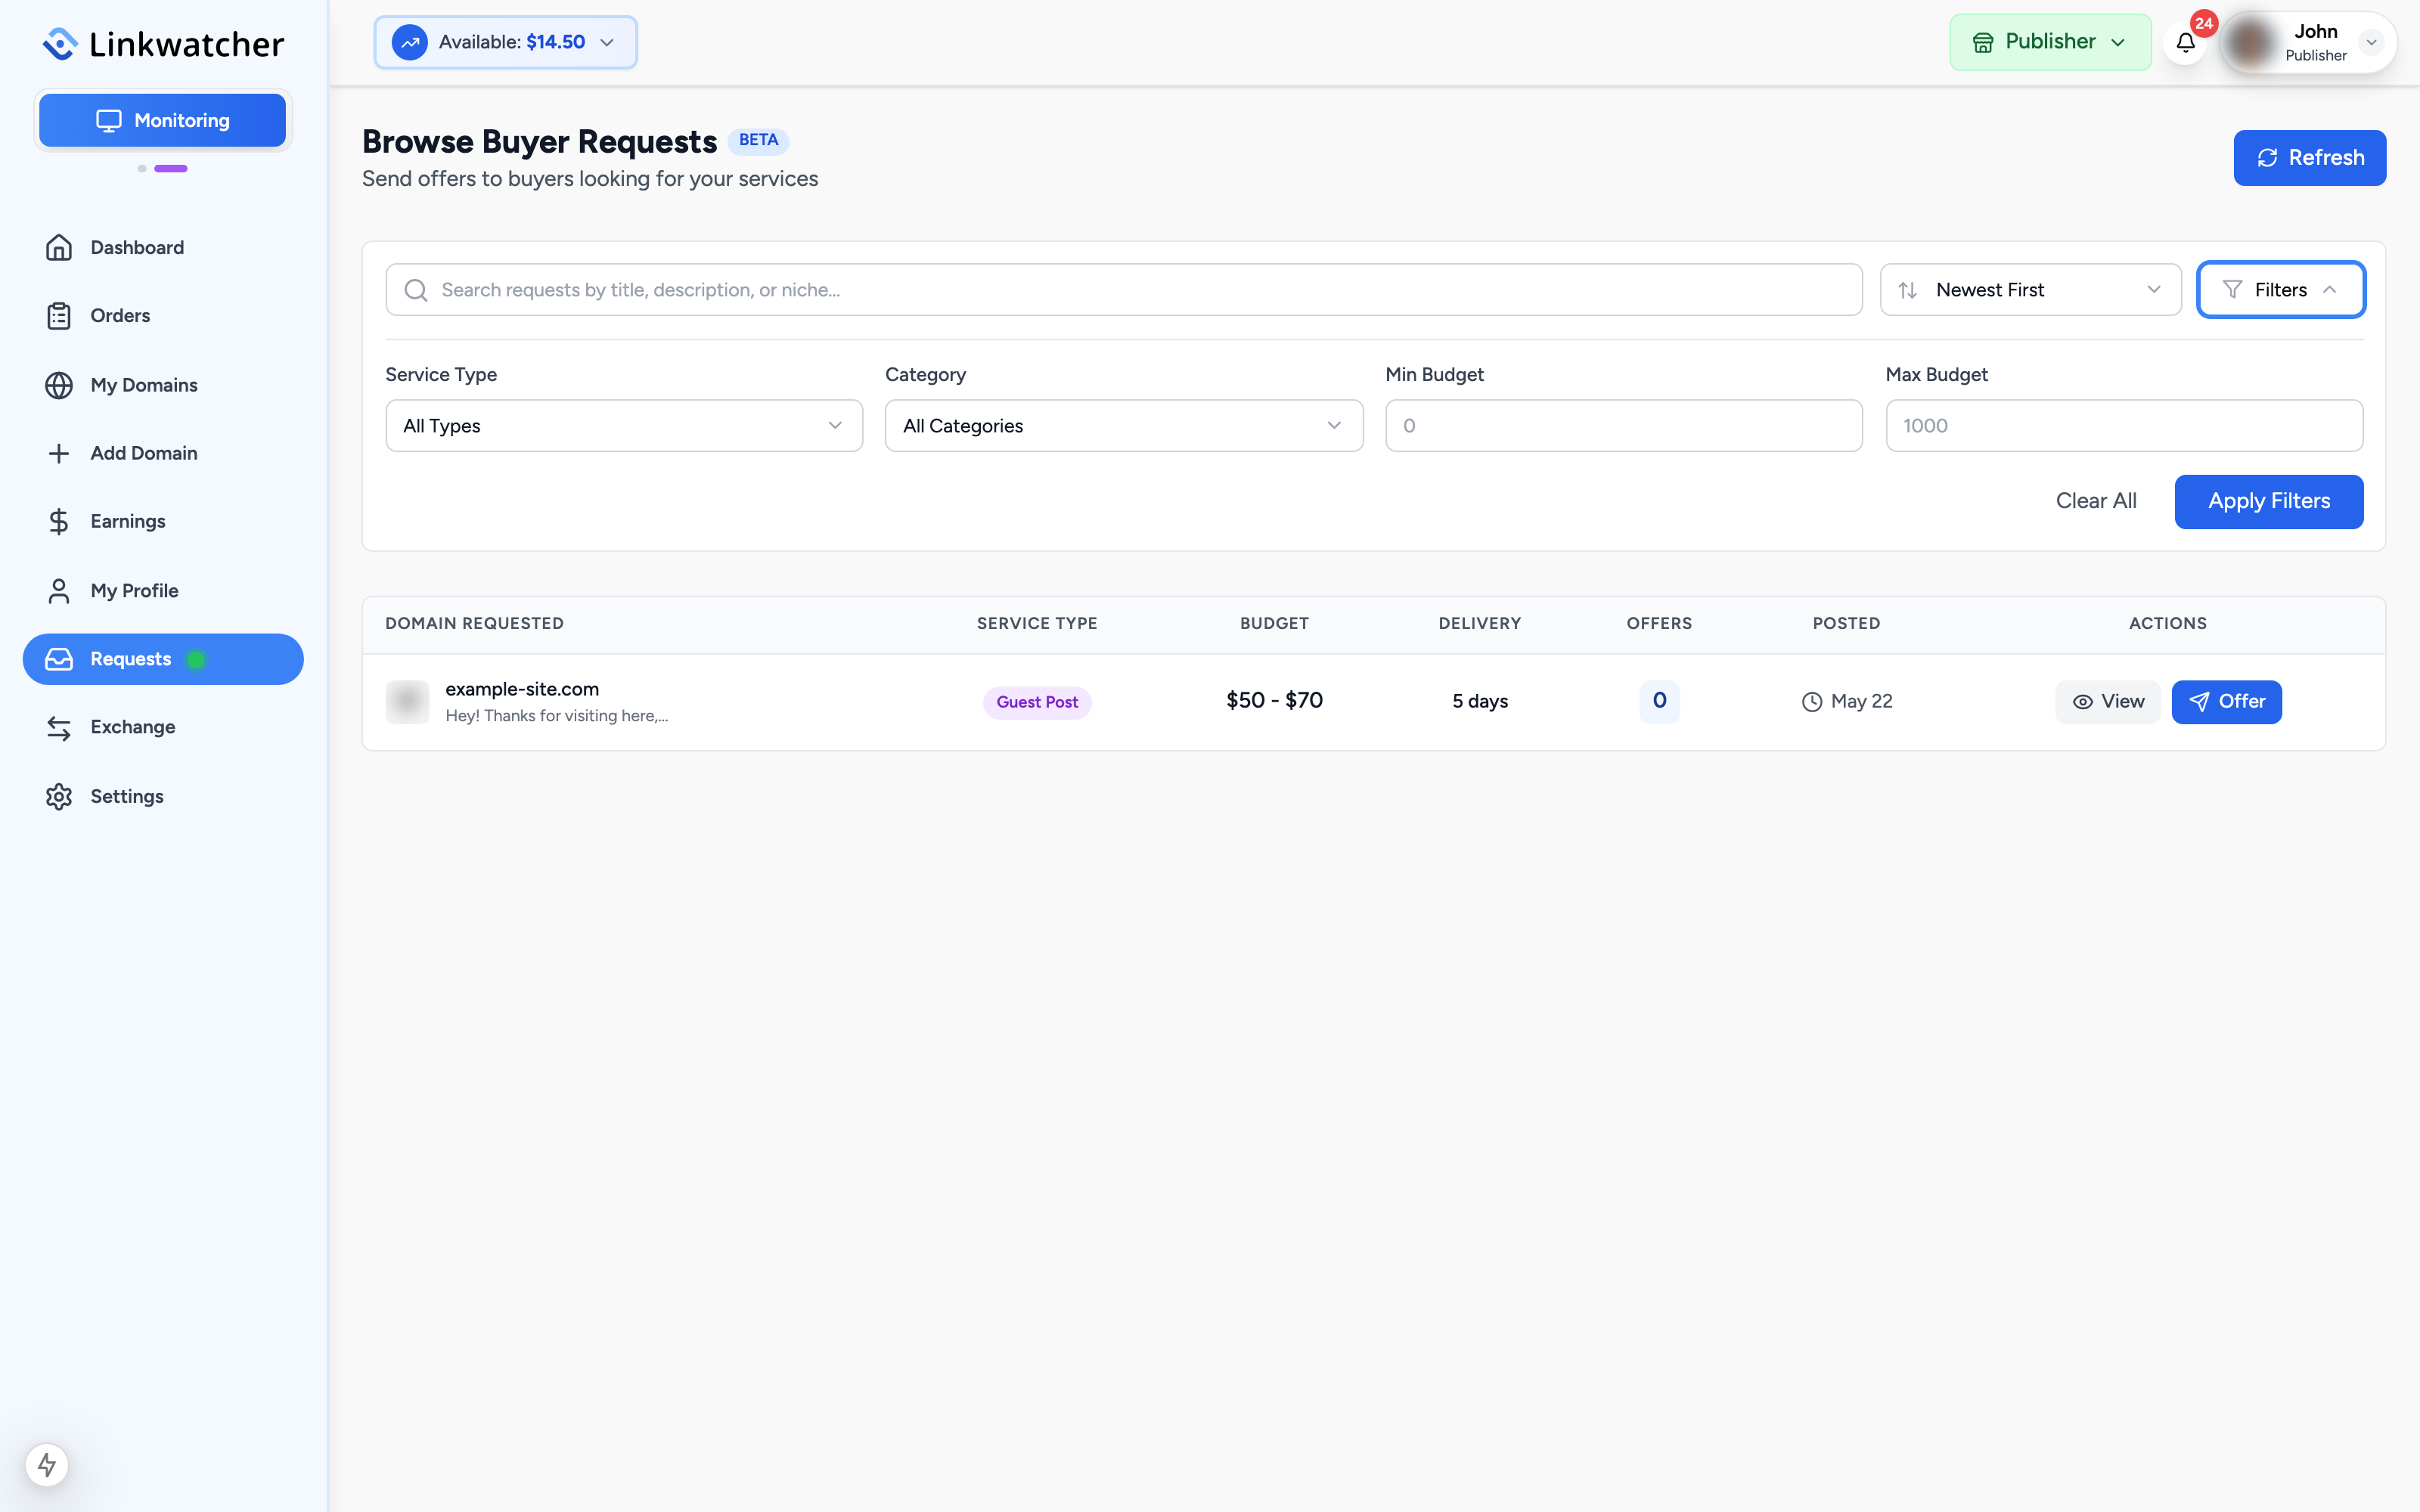Focus the Min Budget field
The image size is (2420, 1512).
(1624, 426)
